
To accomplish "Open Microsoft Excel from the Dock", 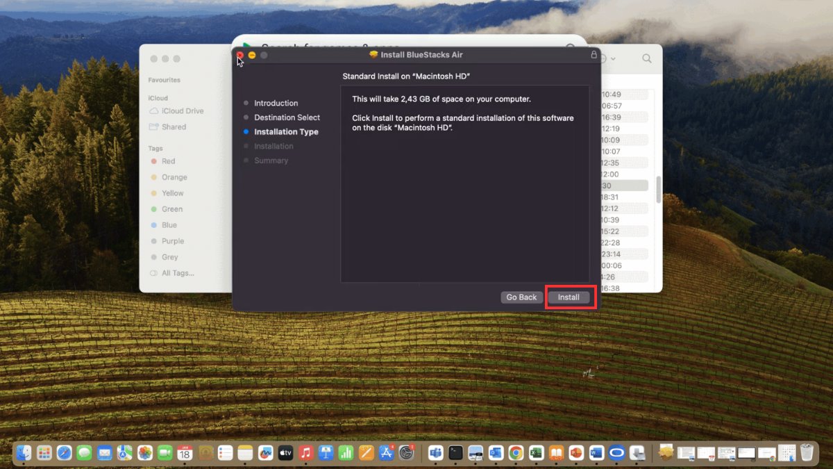I will point(535,453).
